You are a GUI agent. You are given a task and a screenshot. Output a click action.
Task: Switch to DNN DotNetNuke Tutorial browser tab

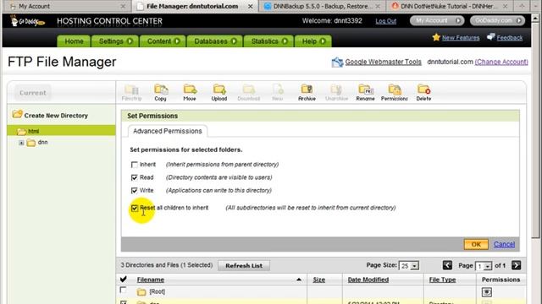450,6
